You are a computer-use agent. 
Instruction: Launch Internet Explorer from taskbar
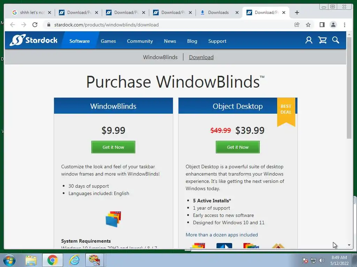pyautogui.click(x=75, y=260)
